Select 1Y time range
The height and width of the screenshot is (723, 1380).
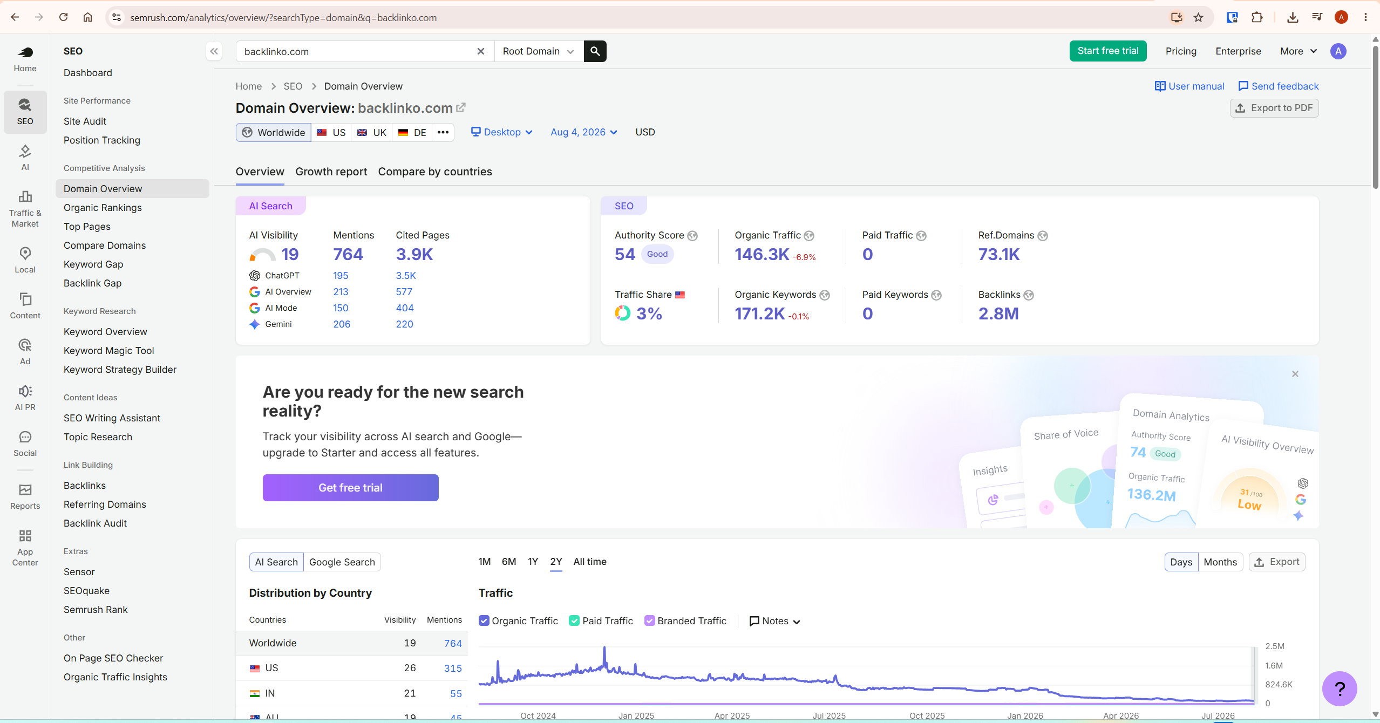click(x=533, y=562)
